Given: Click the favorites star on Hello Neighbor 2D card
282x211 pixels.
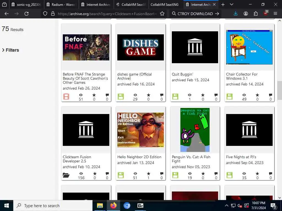Looking at the screenshot, I should click(x=148, y=174).
